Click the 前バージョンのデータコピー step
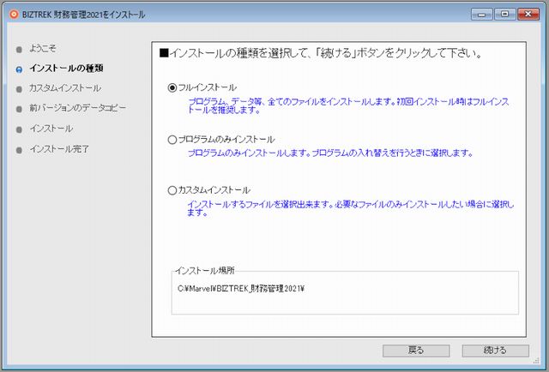 tap(77, 108)
